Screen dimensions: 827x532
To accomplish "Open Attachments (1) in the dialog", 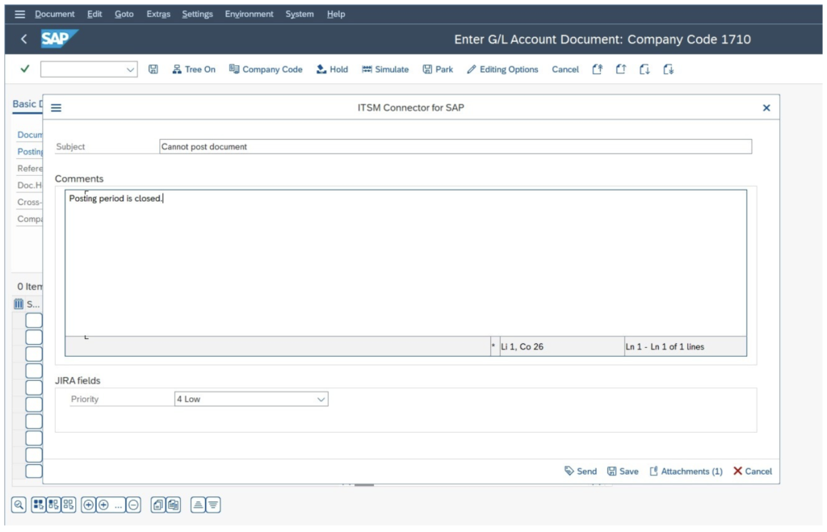I will pyautogui.click(x=686, y=471).
